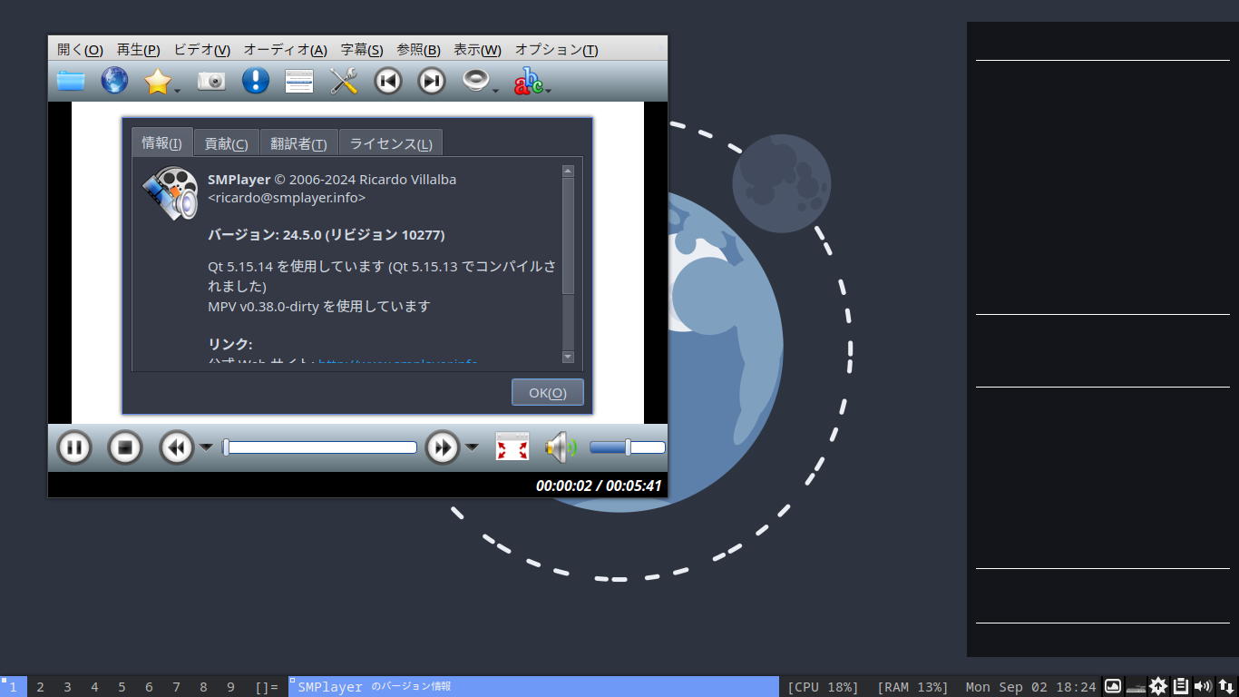Click the keyboard tray icon

(x=1136, y=687)
